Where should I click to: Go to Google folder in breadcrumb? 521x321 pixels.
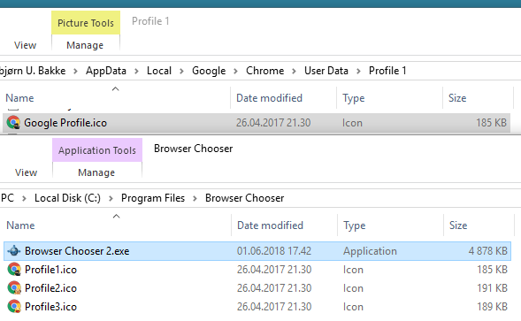209,71
